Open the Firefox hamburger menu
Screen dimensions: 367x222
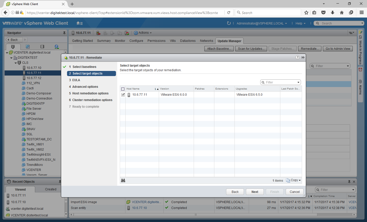coord(361,13)
